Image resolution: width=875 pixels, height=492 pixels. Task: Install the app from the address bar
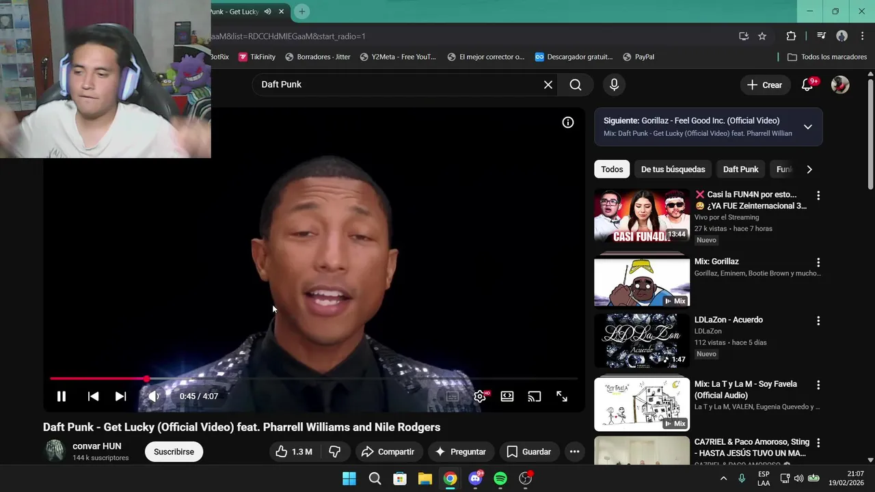tap(744, 36)
